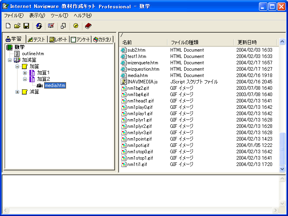Click the 加減算 open book icon
288x216 pixels.
(17, 60)
